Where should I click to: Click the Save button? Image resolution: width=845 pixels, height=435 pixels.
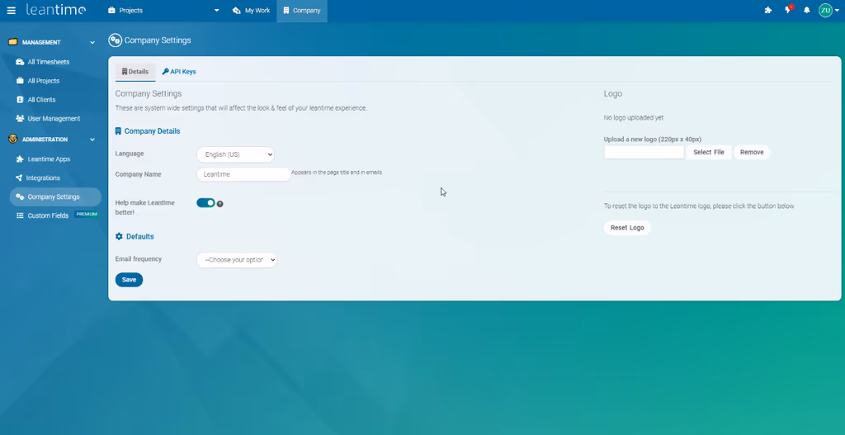point(129,280)
